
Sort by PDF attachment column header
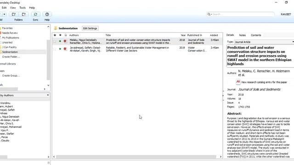[x=66, y=35]
